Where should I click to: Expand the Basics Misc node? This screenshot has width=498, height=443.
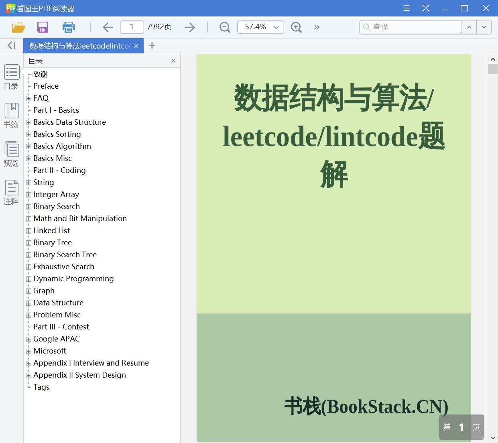coord(28,159)
